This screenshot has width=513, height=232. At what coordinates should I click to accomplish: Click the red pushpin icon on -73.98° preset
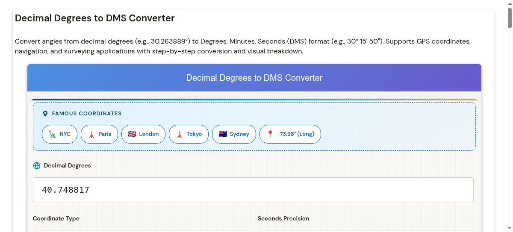click(x=270, y=134)
